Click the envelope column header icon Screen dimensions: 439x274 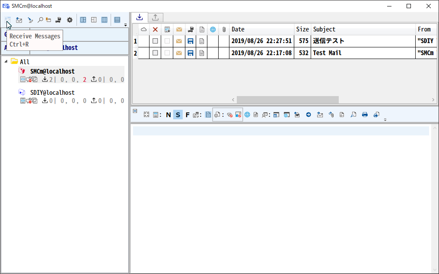click(179, 29)
